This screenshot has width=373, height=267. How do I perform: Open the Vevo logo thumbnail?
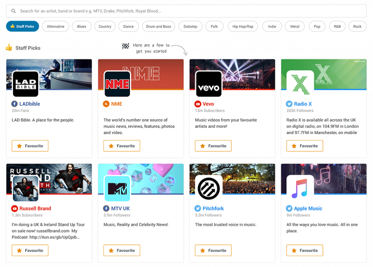(209, 84)
